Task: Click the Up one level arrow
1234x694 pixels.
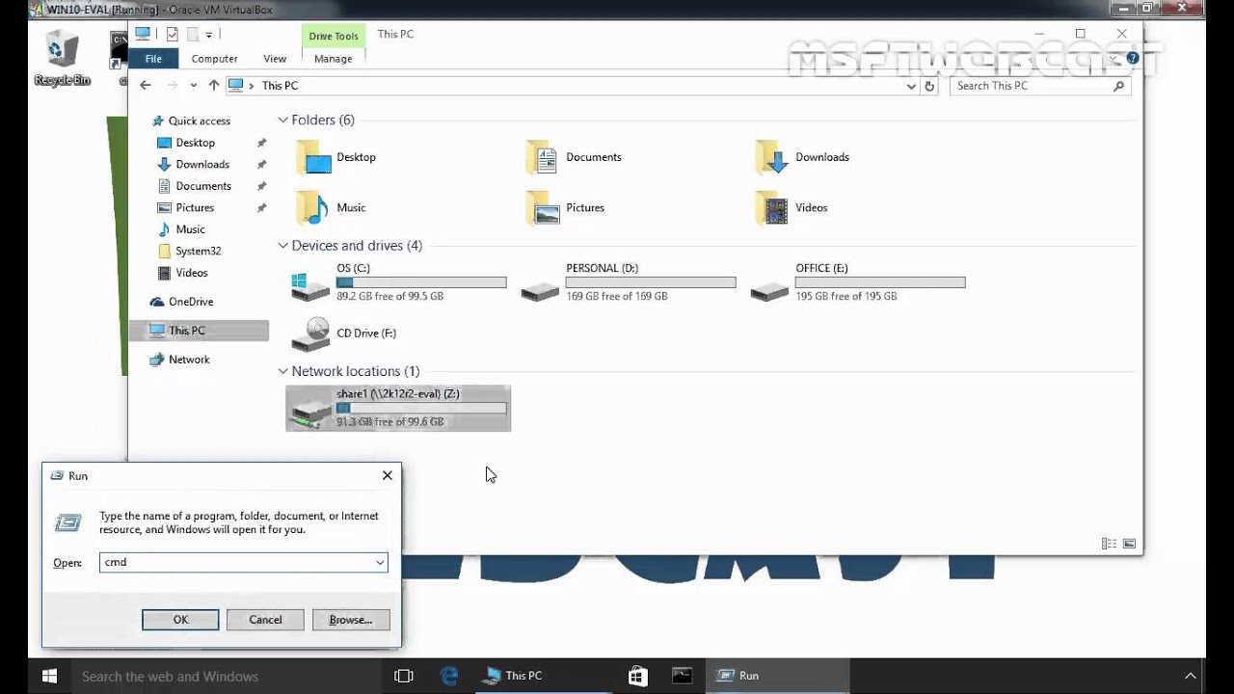Action: point(214,85)
